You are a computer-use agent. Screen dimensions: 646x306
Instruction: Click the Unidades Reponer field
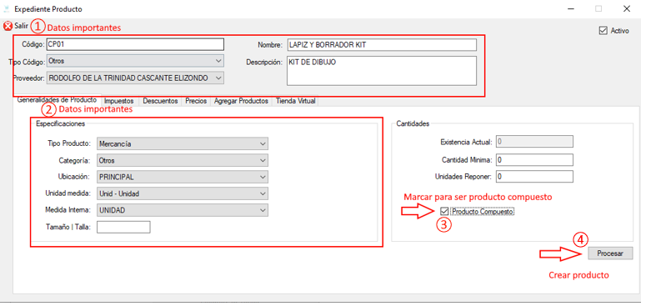click(535, 176)
